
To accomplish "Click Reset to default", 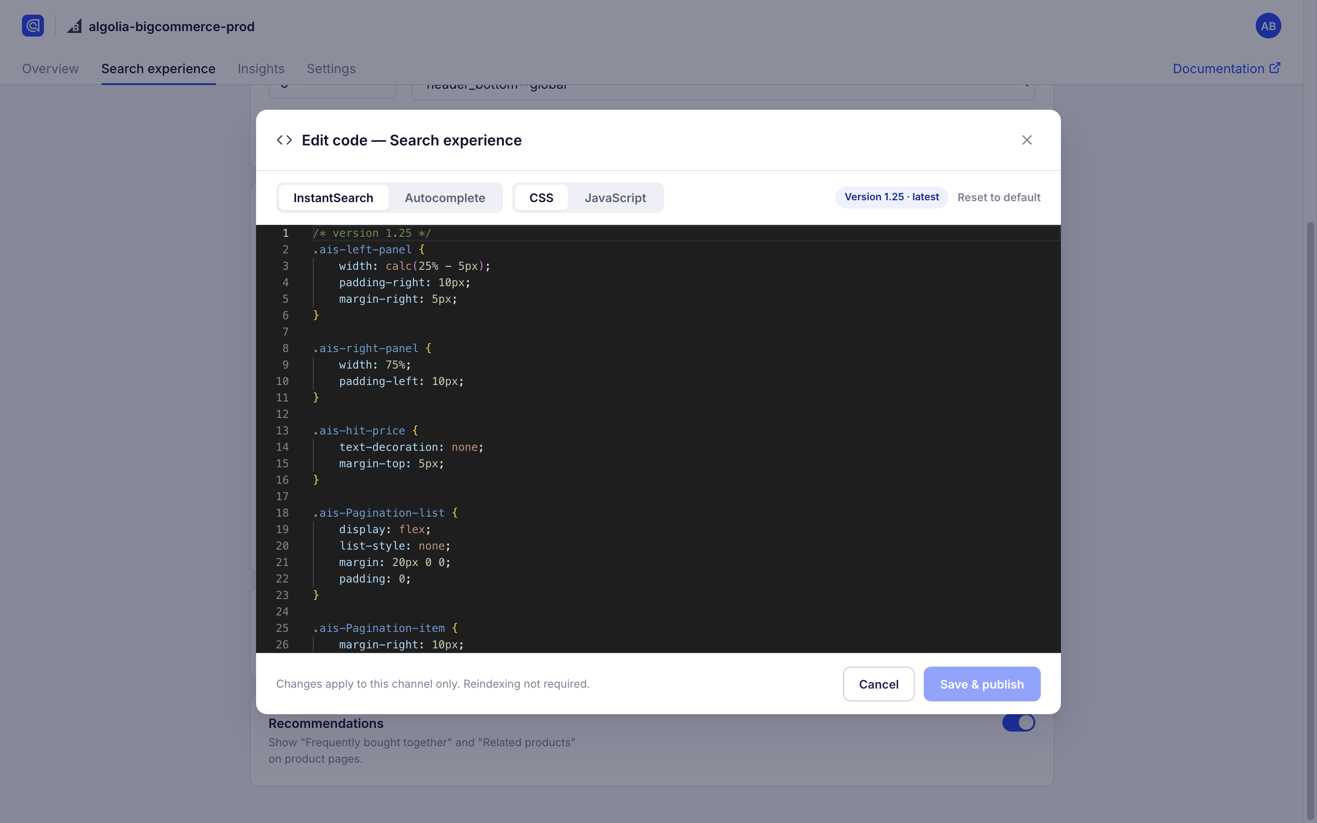I will [999, 197].
